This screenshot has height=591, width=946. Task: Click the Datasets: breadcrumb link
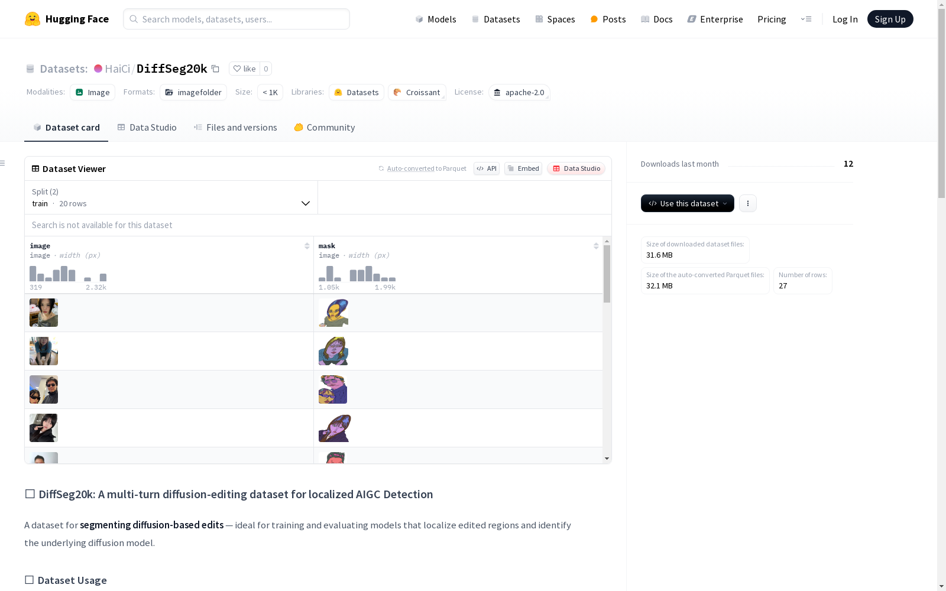(64, 69)
